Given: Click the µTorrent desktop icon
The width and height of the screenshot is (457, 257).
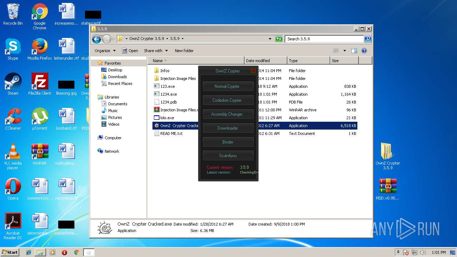Looking at the screenshot, I should tap(40, 120).
